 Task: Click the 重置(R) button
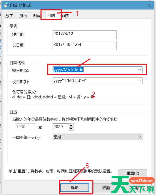tap(133, 173)
